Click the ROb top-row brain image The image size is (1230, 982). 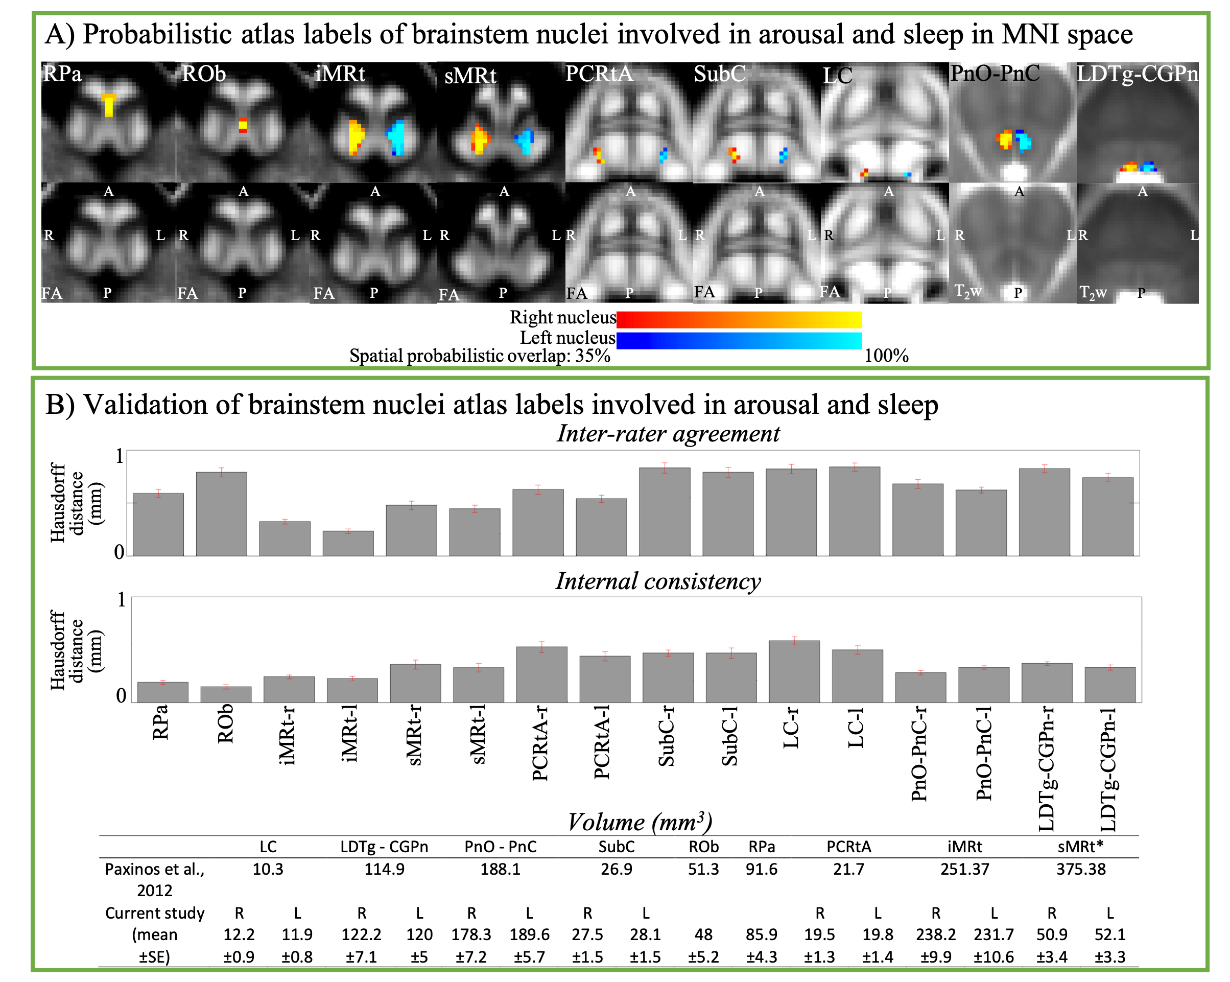[x=243, y=123]
